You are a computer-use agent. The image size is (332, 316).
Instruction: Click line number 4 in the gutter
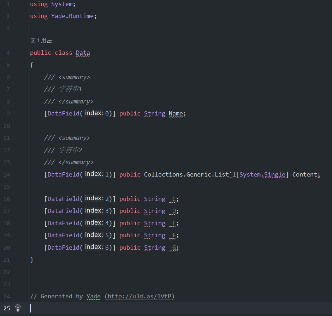[8, 53]
